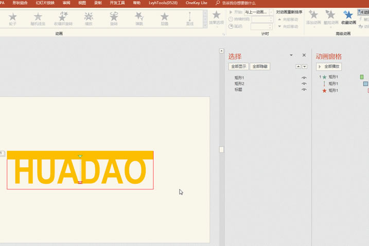Image resolution: width=369 pixels, height=246 pixels.
Task: Move selected object up in Selection pane
Action: tap(298, 66)
